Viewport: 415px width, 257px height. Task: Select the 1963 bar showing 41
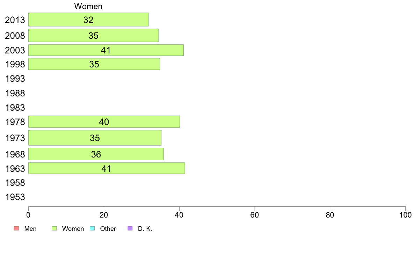[x=107, y=168]
